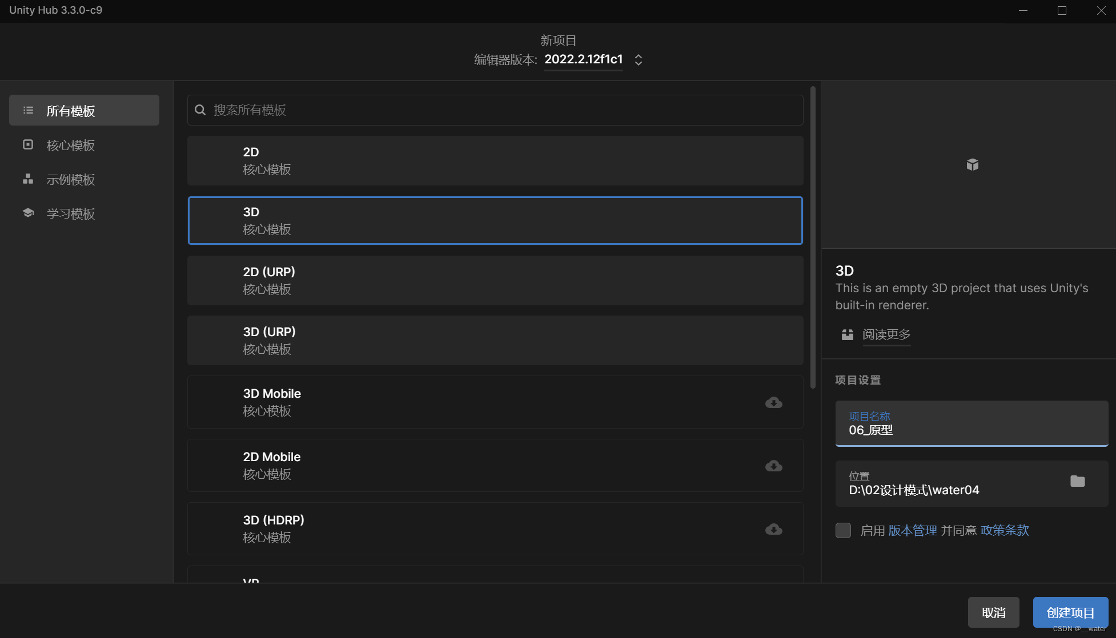Enable the 启用版本管理 checkbox
1116x638 pixels.
point(843,530)
